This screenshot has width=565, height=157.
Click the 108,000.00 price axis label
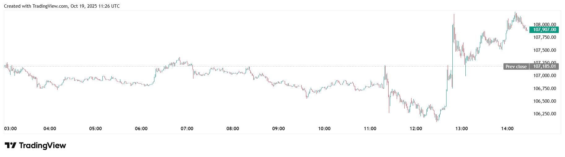(x=545, y=24)
